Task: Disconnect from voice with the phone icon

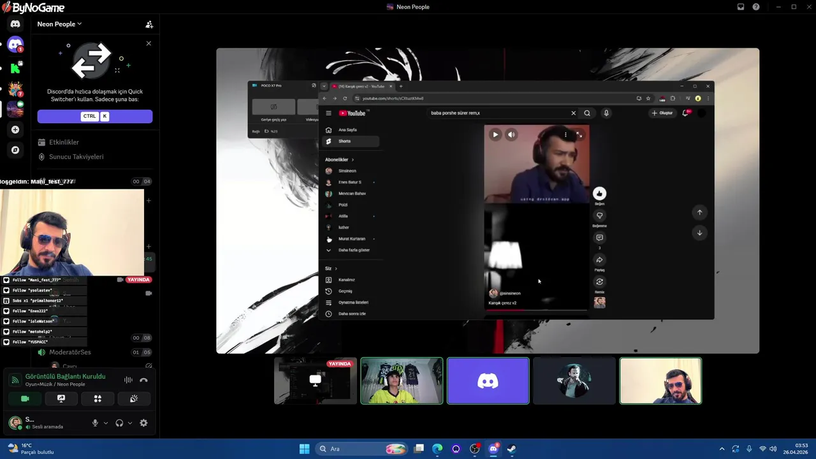Action: (143, 380)
